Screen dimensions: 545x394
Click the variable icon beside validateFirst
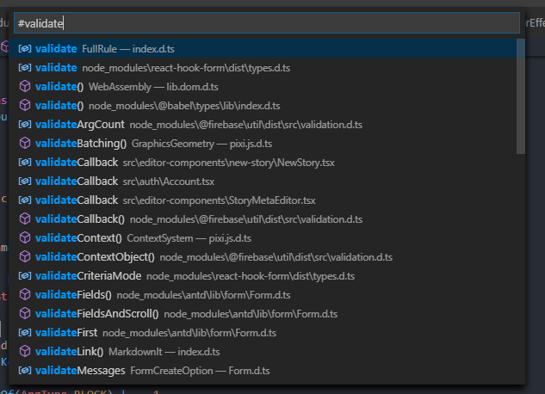tap(25, 333)
